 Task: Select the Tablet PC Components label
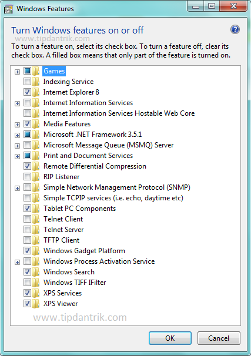[x=80, y=209]
